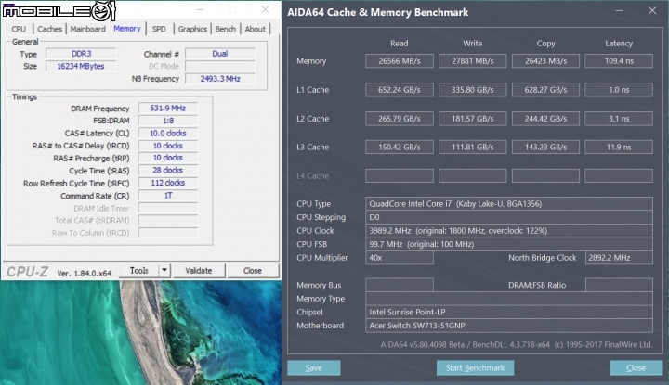Click Motherboard Acer Switch SW713-51GNP field
Viewport: 669px width, 385px height.
click(x=509, y=326)
